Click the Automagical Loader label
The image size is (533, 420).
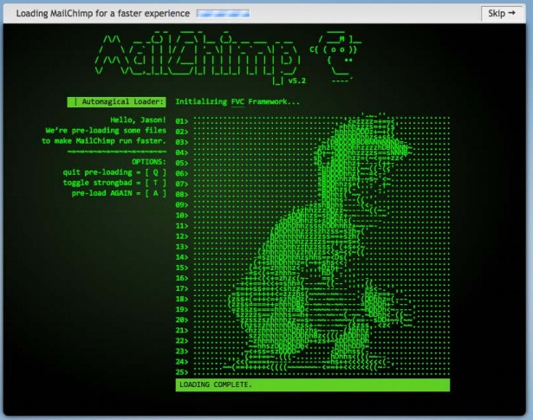(x=117, y=102)
